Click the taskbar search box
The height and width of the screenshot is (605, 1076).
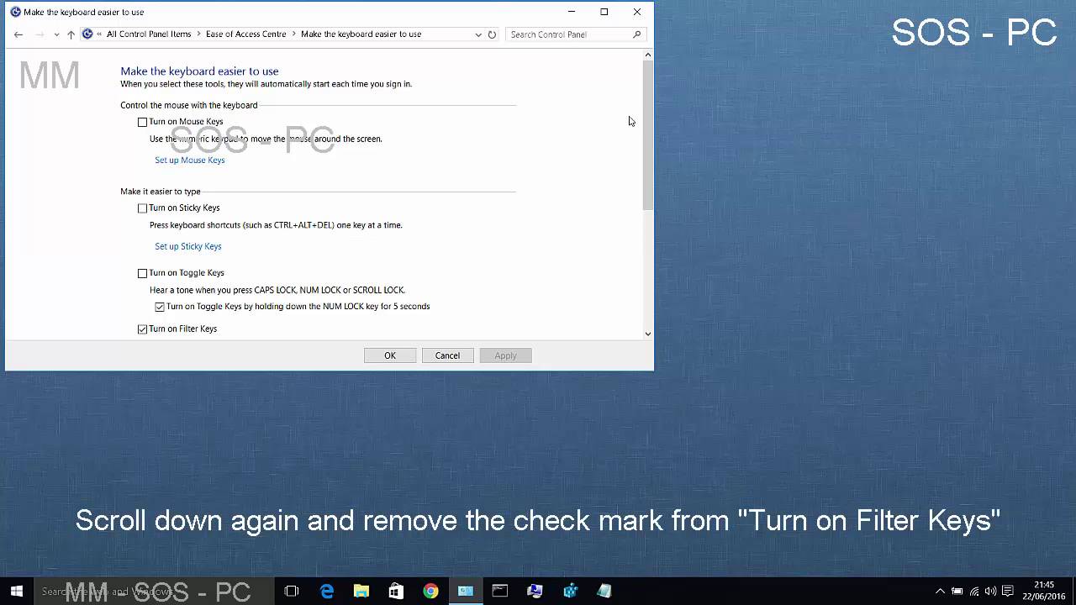pyautogui.click(x=154, y=592)
